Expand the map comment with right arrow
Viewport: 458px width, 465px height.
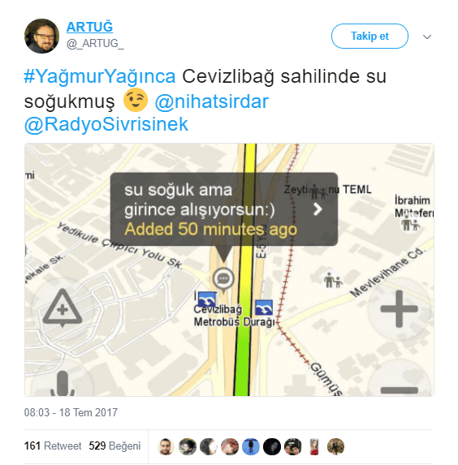tap(318, 209)
